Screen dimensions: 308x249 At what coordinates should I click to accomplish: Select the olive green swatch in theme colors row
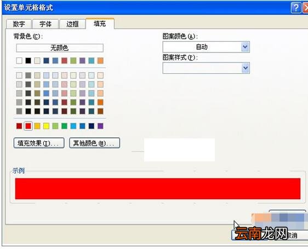pyautogui.click(x=73, y=61)
